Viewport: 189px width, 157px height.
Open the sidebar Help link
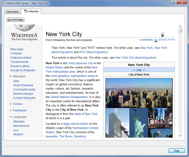(x=16, y=81)
